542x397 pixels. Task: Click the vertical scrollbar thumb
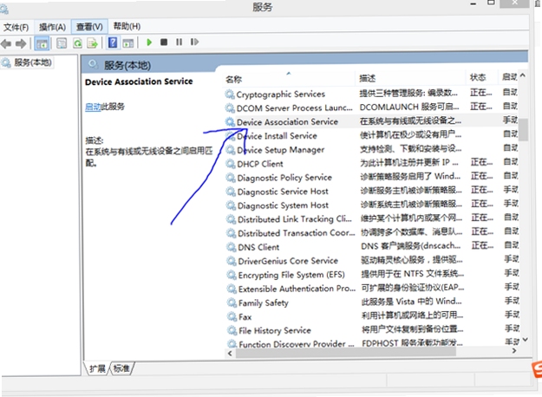523,129
